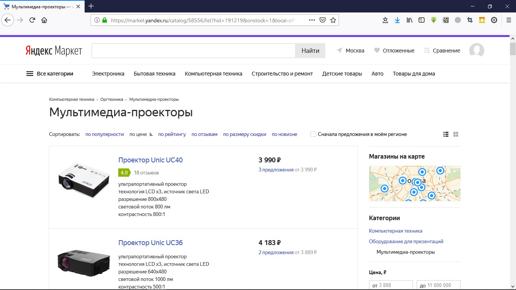Select the Мультимедиа-проекторы browser tab
516x290 pixels.
click(42, 6)
